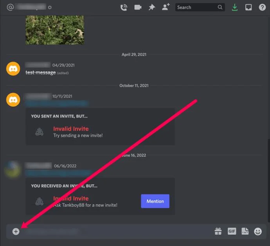Click the "April 29, 2021" date divider label
Screen dimensions: 270x246
[x=134, y=54]
